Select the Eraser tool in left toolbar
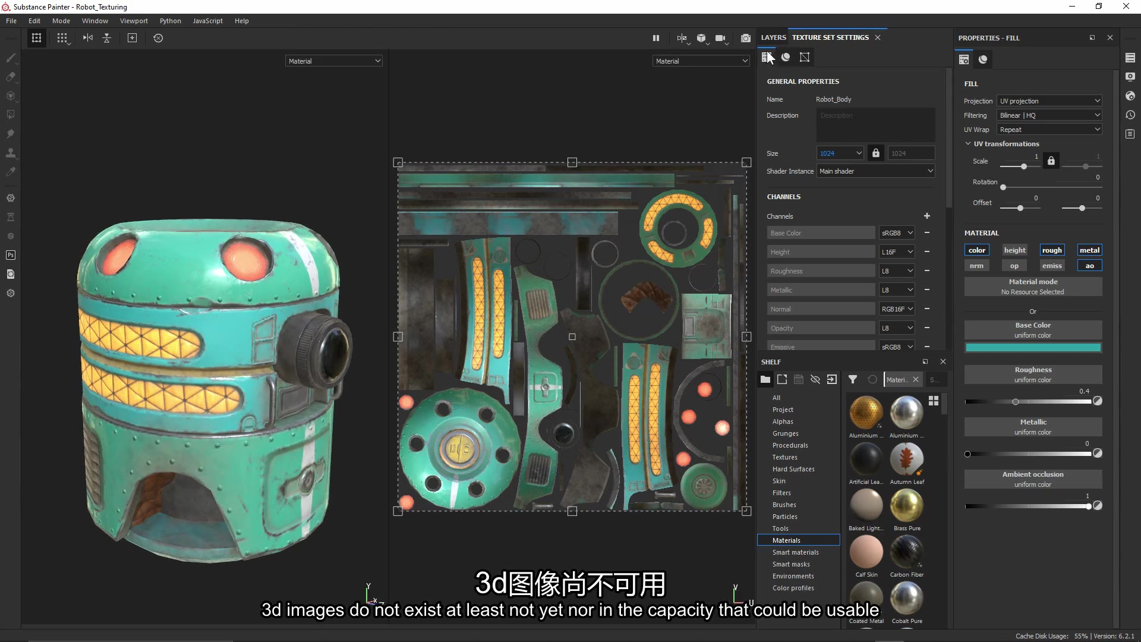Viewport: 1141px width, 642px height. point(10,77)
